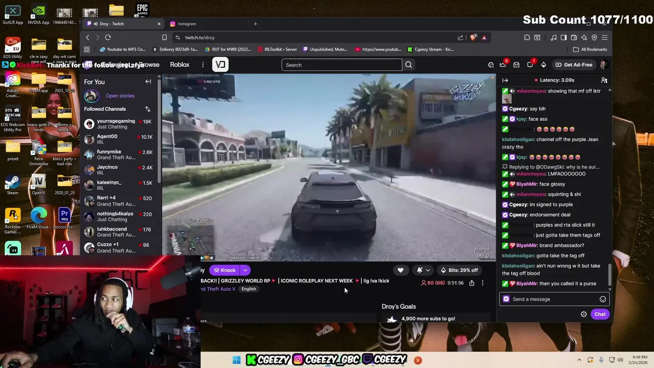Open the Steam desktop icon
The image size is (654, 368).
(13, 185)
